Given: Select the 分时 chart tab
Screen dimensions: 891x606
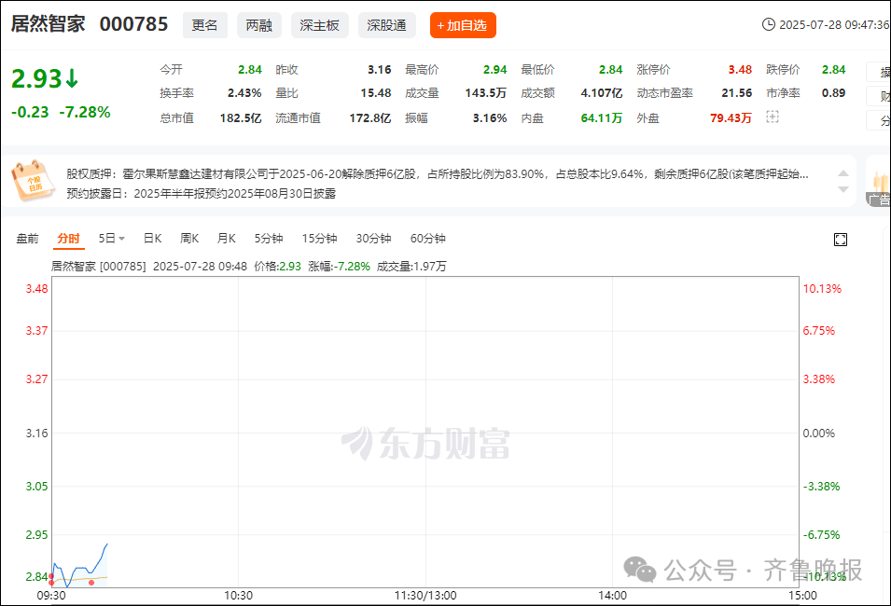Looking at the screenshot, I should pos(68,239).
